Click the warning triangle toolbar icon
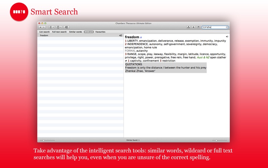Viewport: 268px width, 168px height. point(188,27)
